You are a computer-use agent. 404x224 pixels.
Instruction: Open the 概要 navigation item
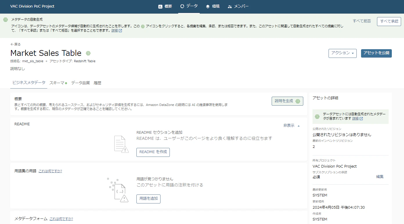click(x=165, y=6)
